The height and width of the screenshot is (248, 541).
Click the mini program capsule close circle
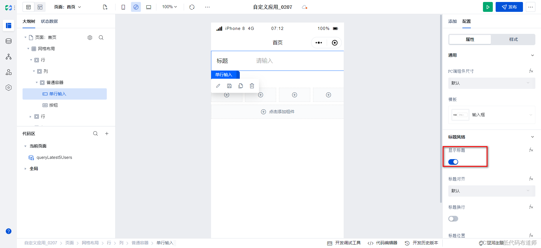click(x=334, y=43)
